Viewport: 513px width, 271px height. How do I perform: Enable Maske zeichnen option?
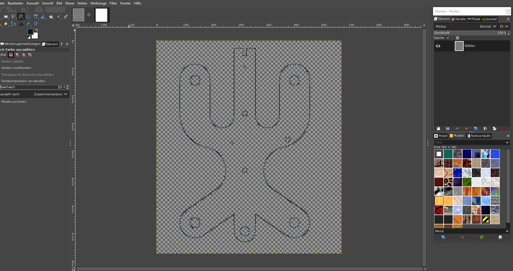click(x=14, y=102)
